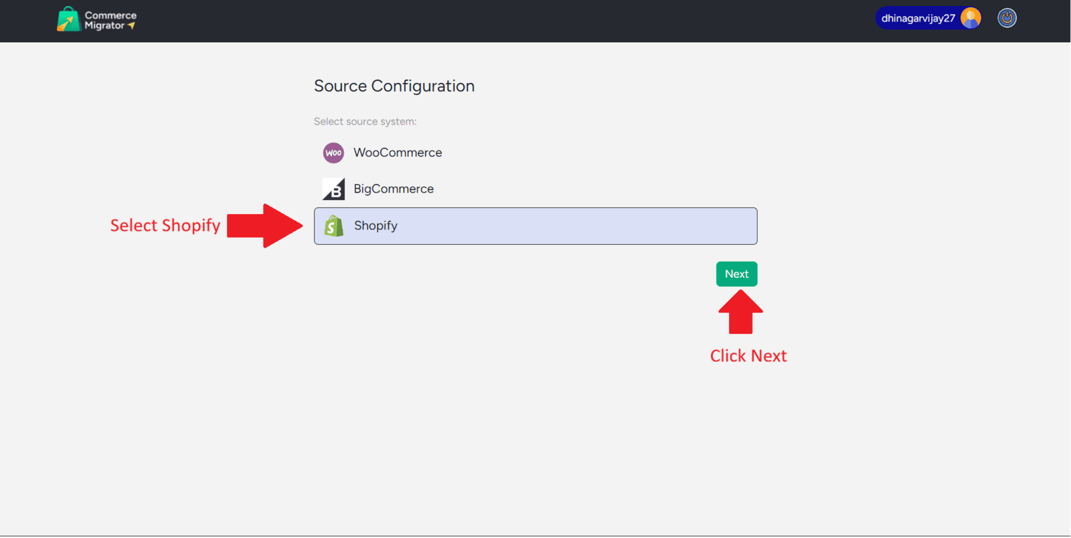The image size is (1071, 538).
Task: Click the Commerce Migrator shopping bag logo
Action: pyautogui.click(x=68, y=19)
